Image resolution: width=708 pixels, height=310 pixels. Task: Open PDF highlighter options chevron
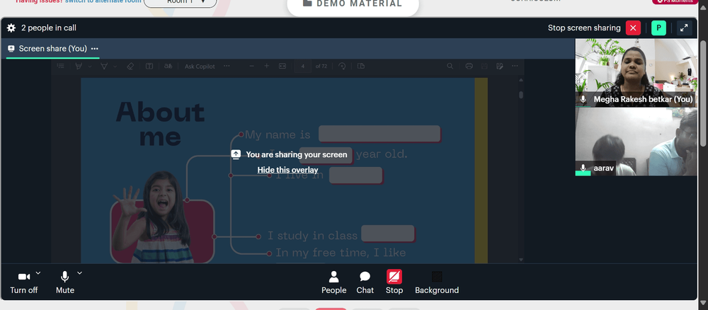coord(90,67)
